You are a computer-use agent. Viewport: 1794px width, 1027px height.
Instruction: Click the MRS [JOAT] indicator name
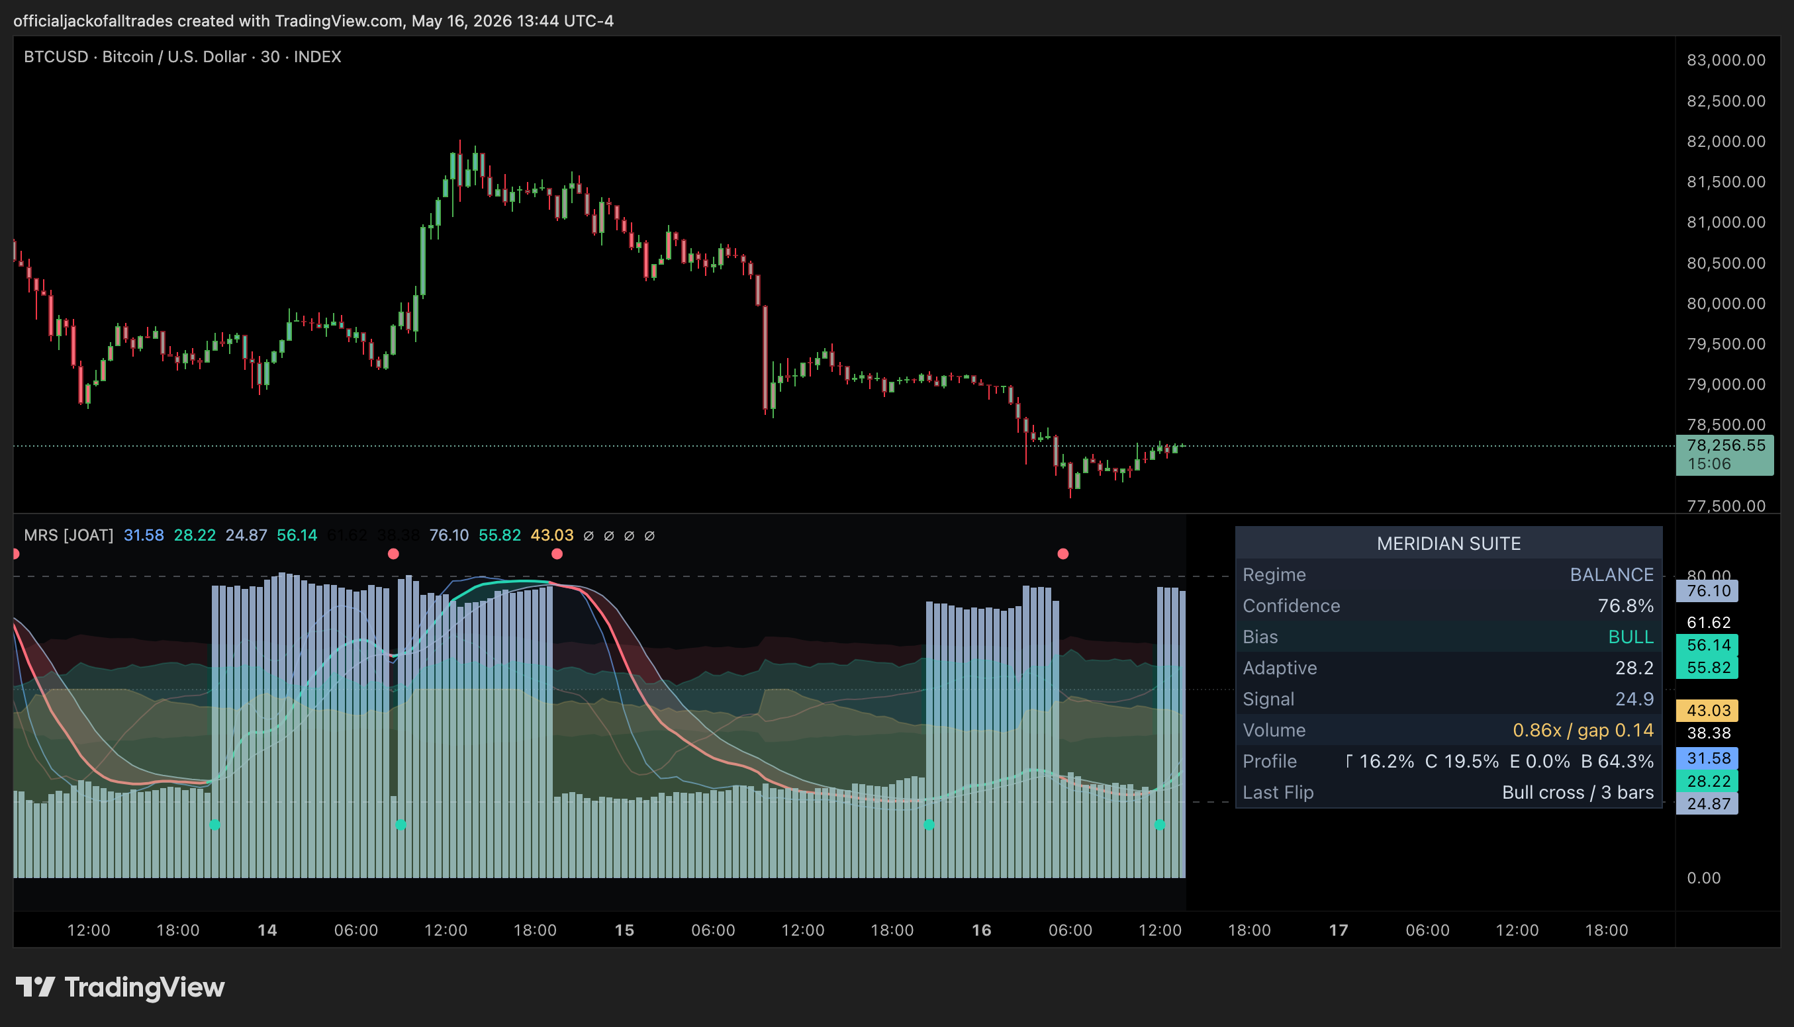click(68, 535)
